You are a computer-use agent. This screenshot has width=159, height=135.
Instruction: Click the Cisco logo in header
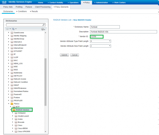(x=5, y=2)
